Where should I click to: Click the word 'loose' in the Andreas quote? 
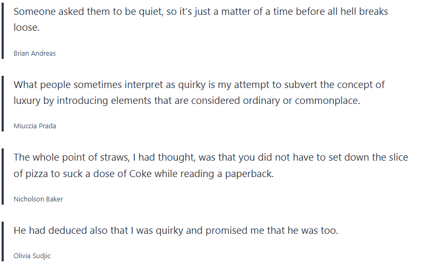click(26, 28)
